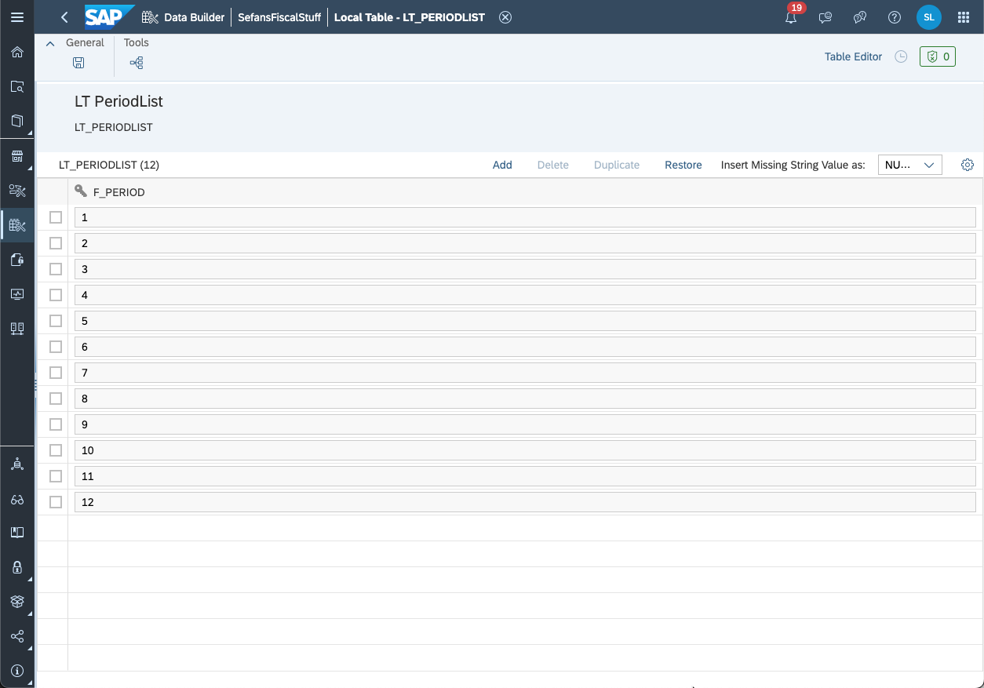
Task: Open Data Sharing Cockpit share icon
Action: click(17, 636)
